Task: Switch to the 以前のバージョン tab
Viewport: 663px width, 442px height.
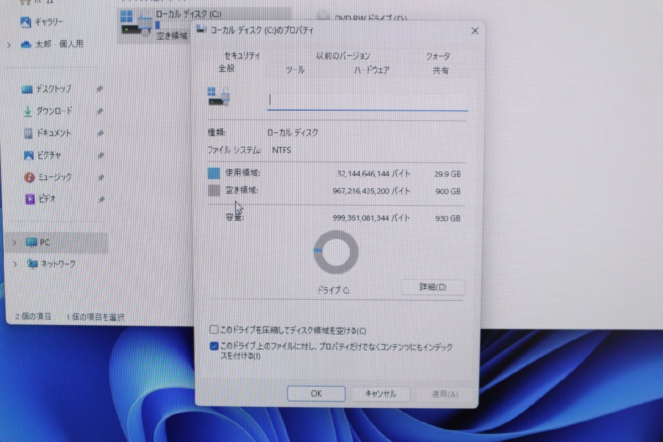Action: [343, 56]
